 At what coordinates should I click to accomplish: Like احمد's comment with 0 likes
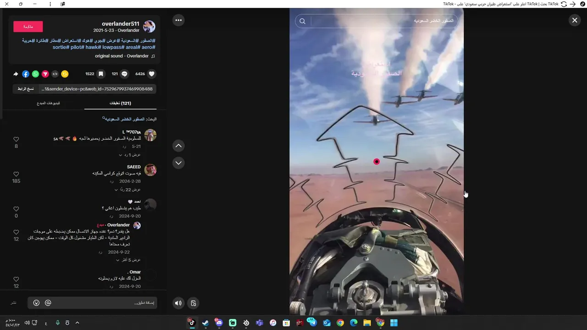[16, 209]
